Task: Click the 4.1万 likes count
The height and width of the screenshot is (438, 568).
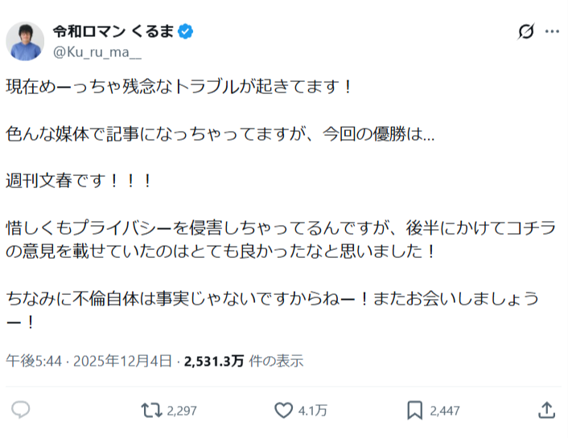Action: 312,411
